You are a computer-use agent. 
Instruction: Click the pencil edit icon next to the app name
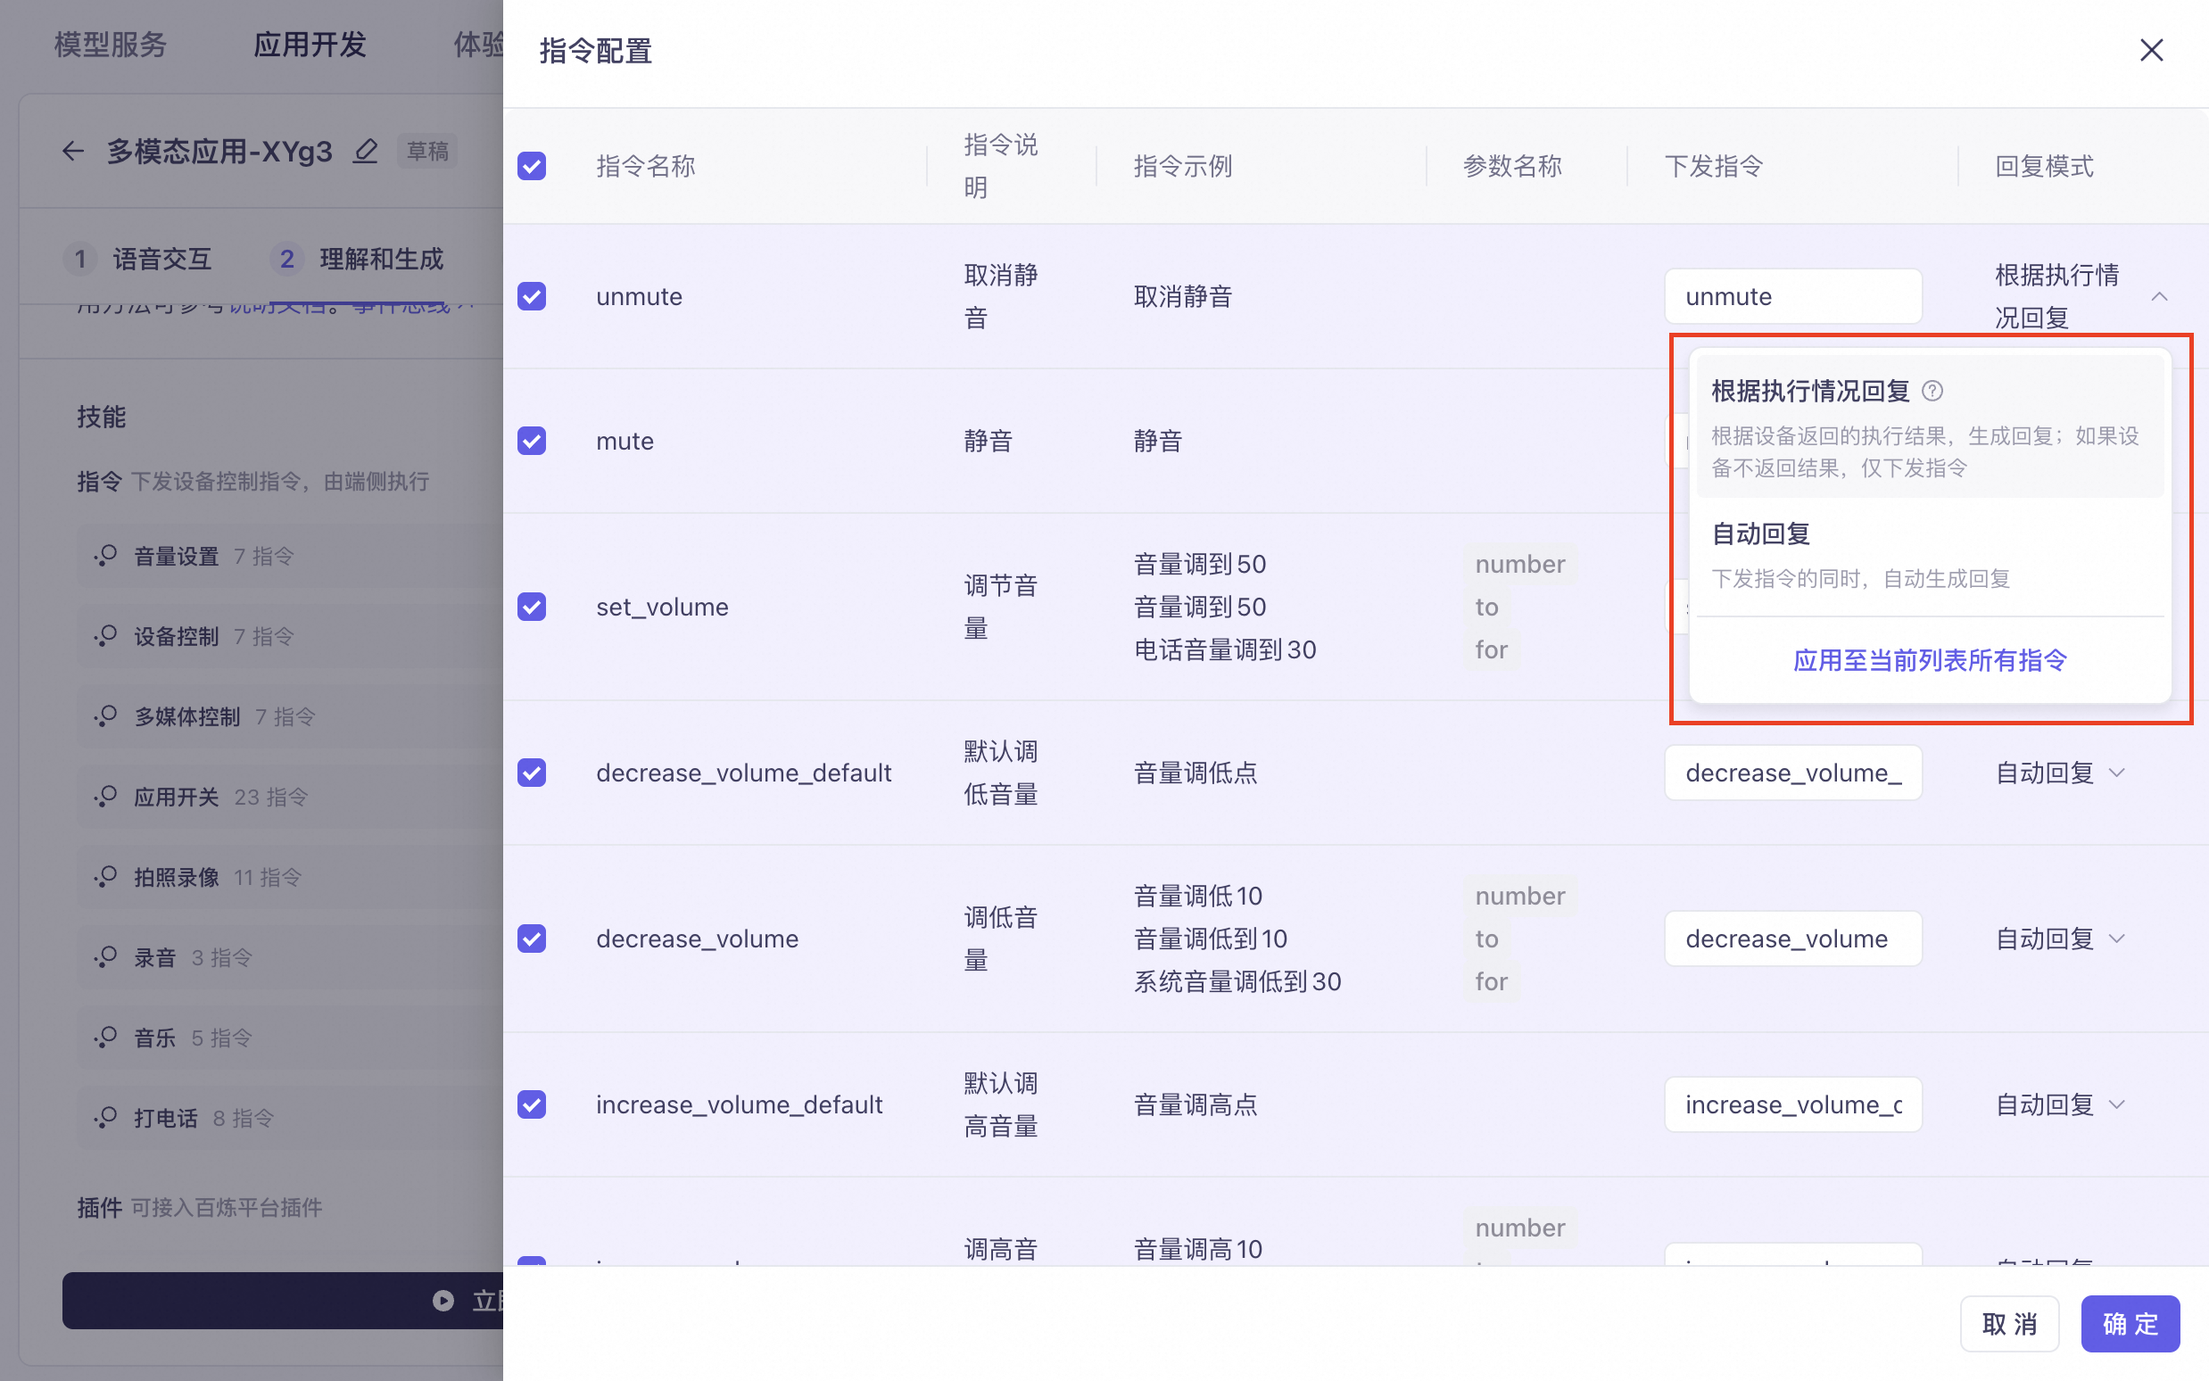(x=365, y=151)
